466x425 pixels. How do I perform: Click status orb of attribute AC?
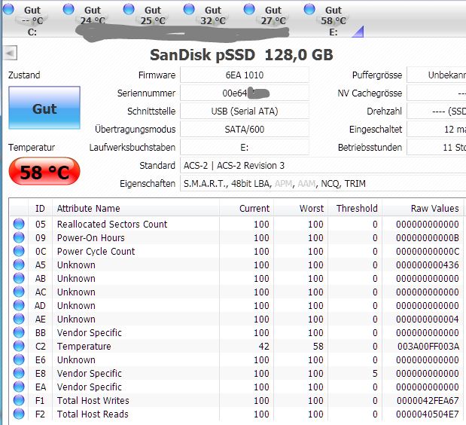point(19,292)
